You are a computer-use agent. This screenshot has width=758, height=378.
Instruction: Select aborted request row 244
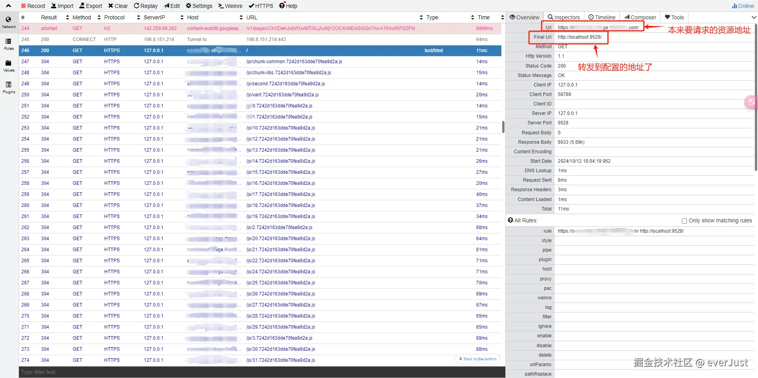pos(260,28)
